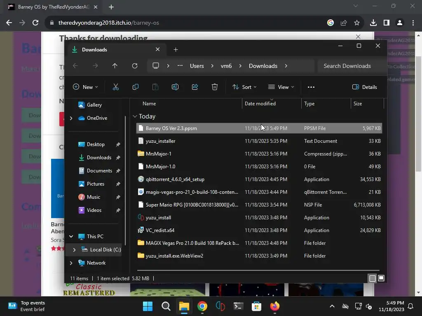
Task: Click the Google icon in Chrome address bar
Action: [331, 23]
